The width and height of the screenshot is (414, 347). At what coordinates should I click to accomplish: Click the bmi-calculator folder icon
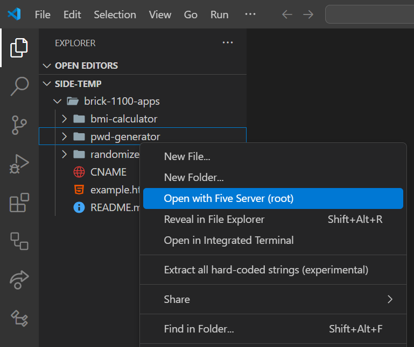79,119
